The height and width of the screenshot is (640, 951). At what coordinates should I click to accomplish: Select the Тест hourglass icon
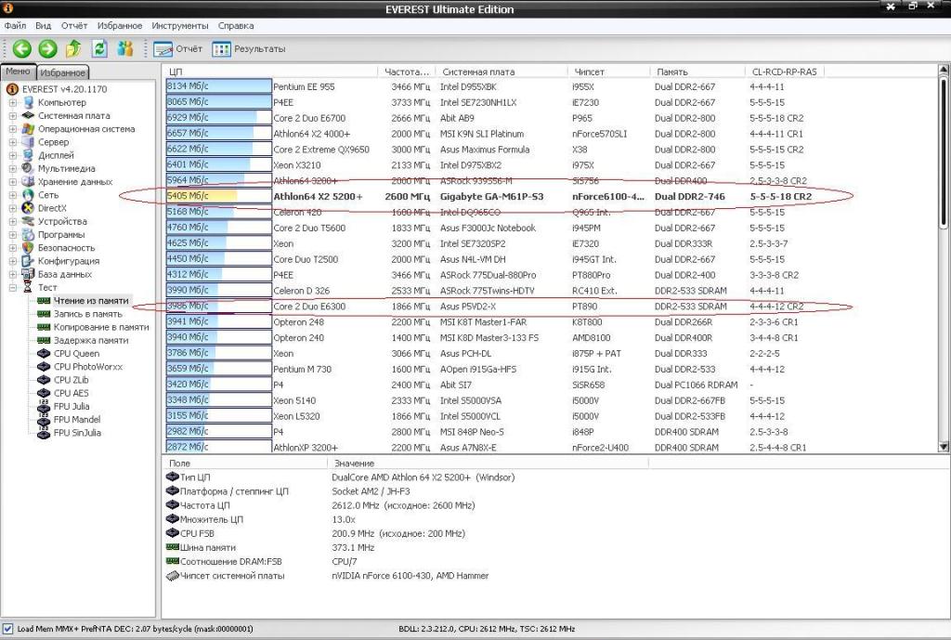tap(28, 288)
